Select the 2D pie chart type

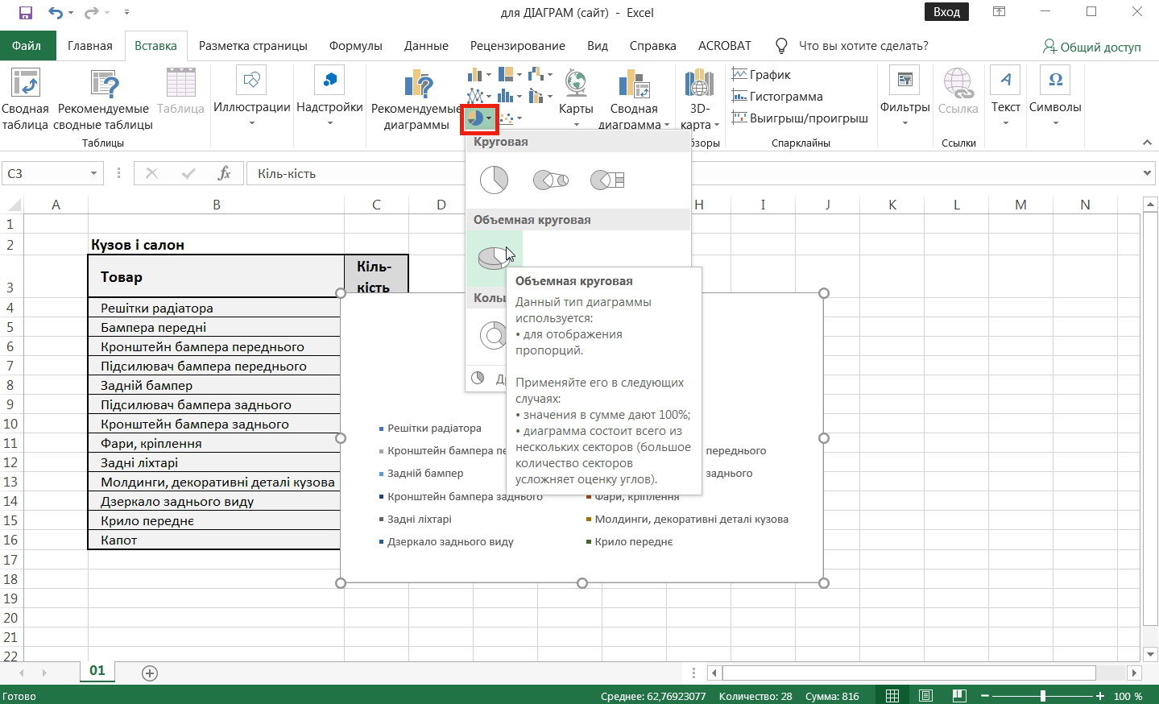(x=494, y=180)
